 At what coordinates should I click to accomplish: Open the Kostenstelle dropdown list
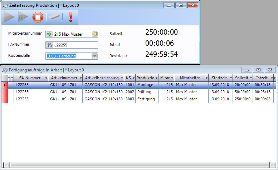94,56
